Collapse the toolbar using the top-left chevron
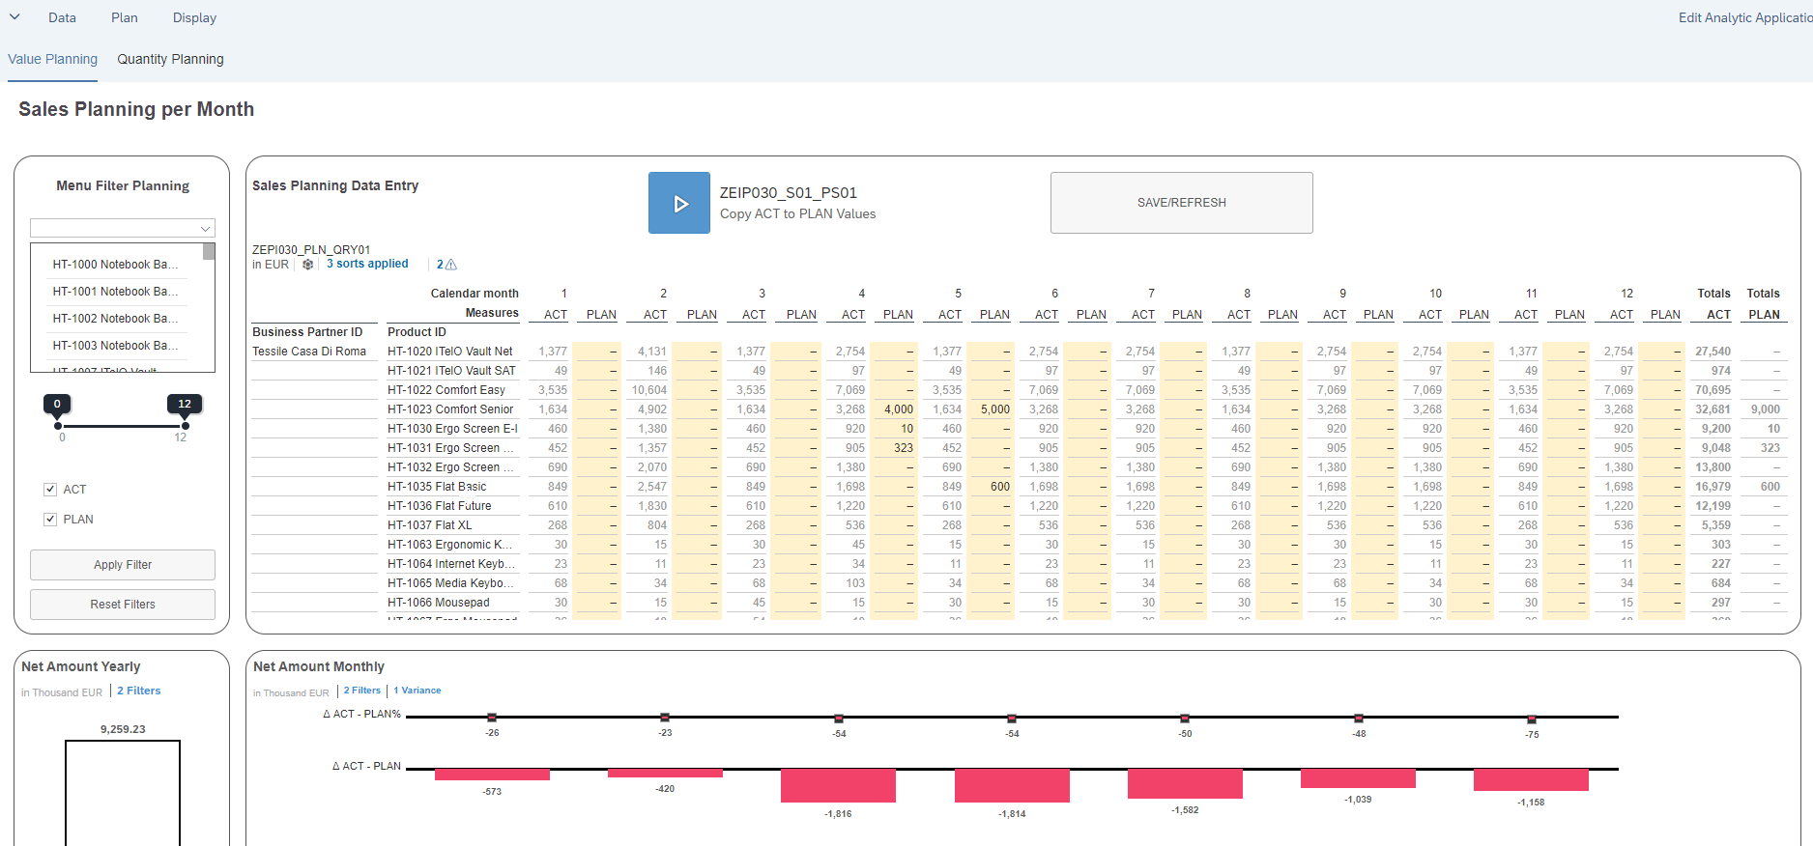 tap(14, 17)
